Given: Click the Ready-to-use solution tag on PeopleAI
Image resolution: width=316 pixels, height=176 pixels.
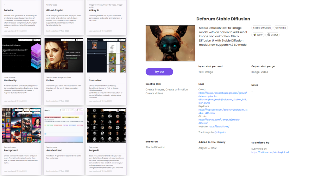Looking at the screenshot, I should 110,110.
